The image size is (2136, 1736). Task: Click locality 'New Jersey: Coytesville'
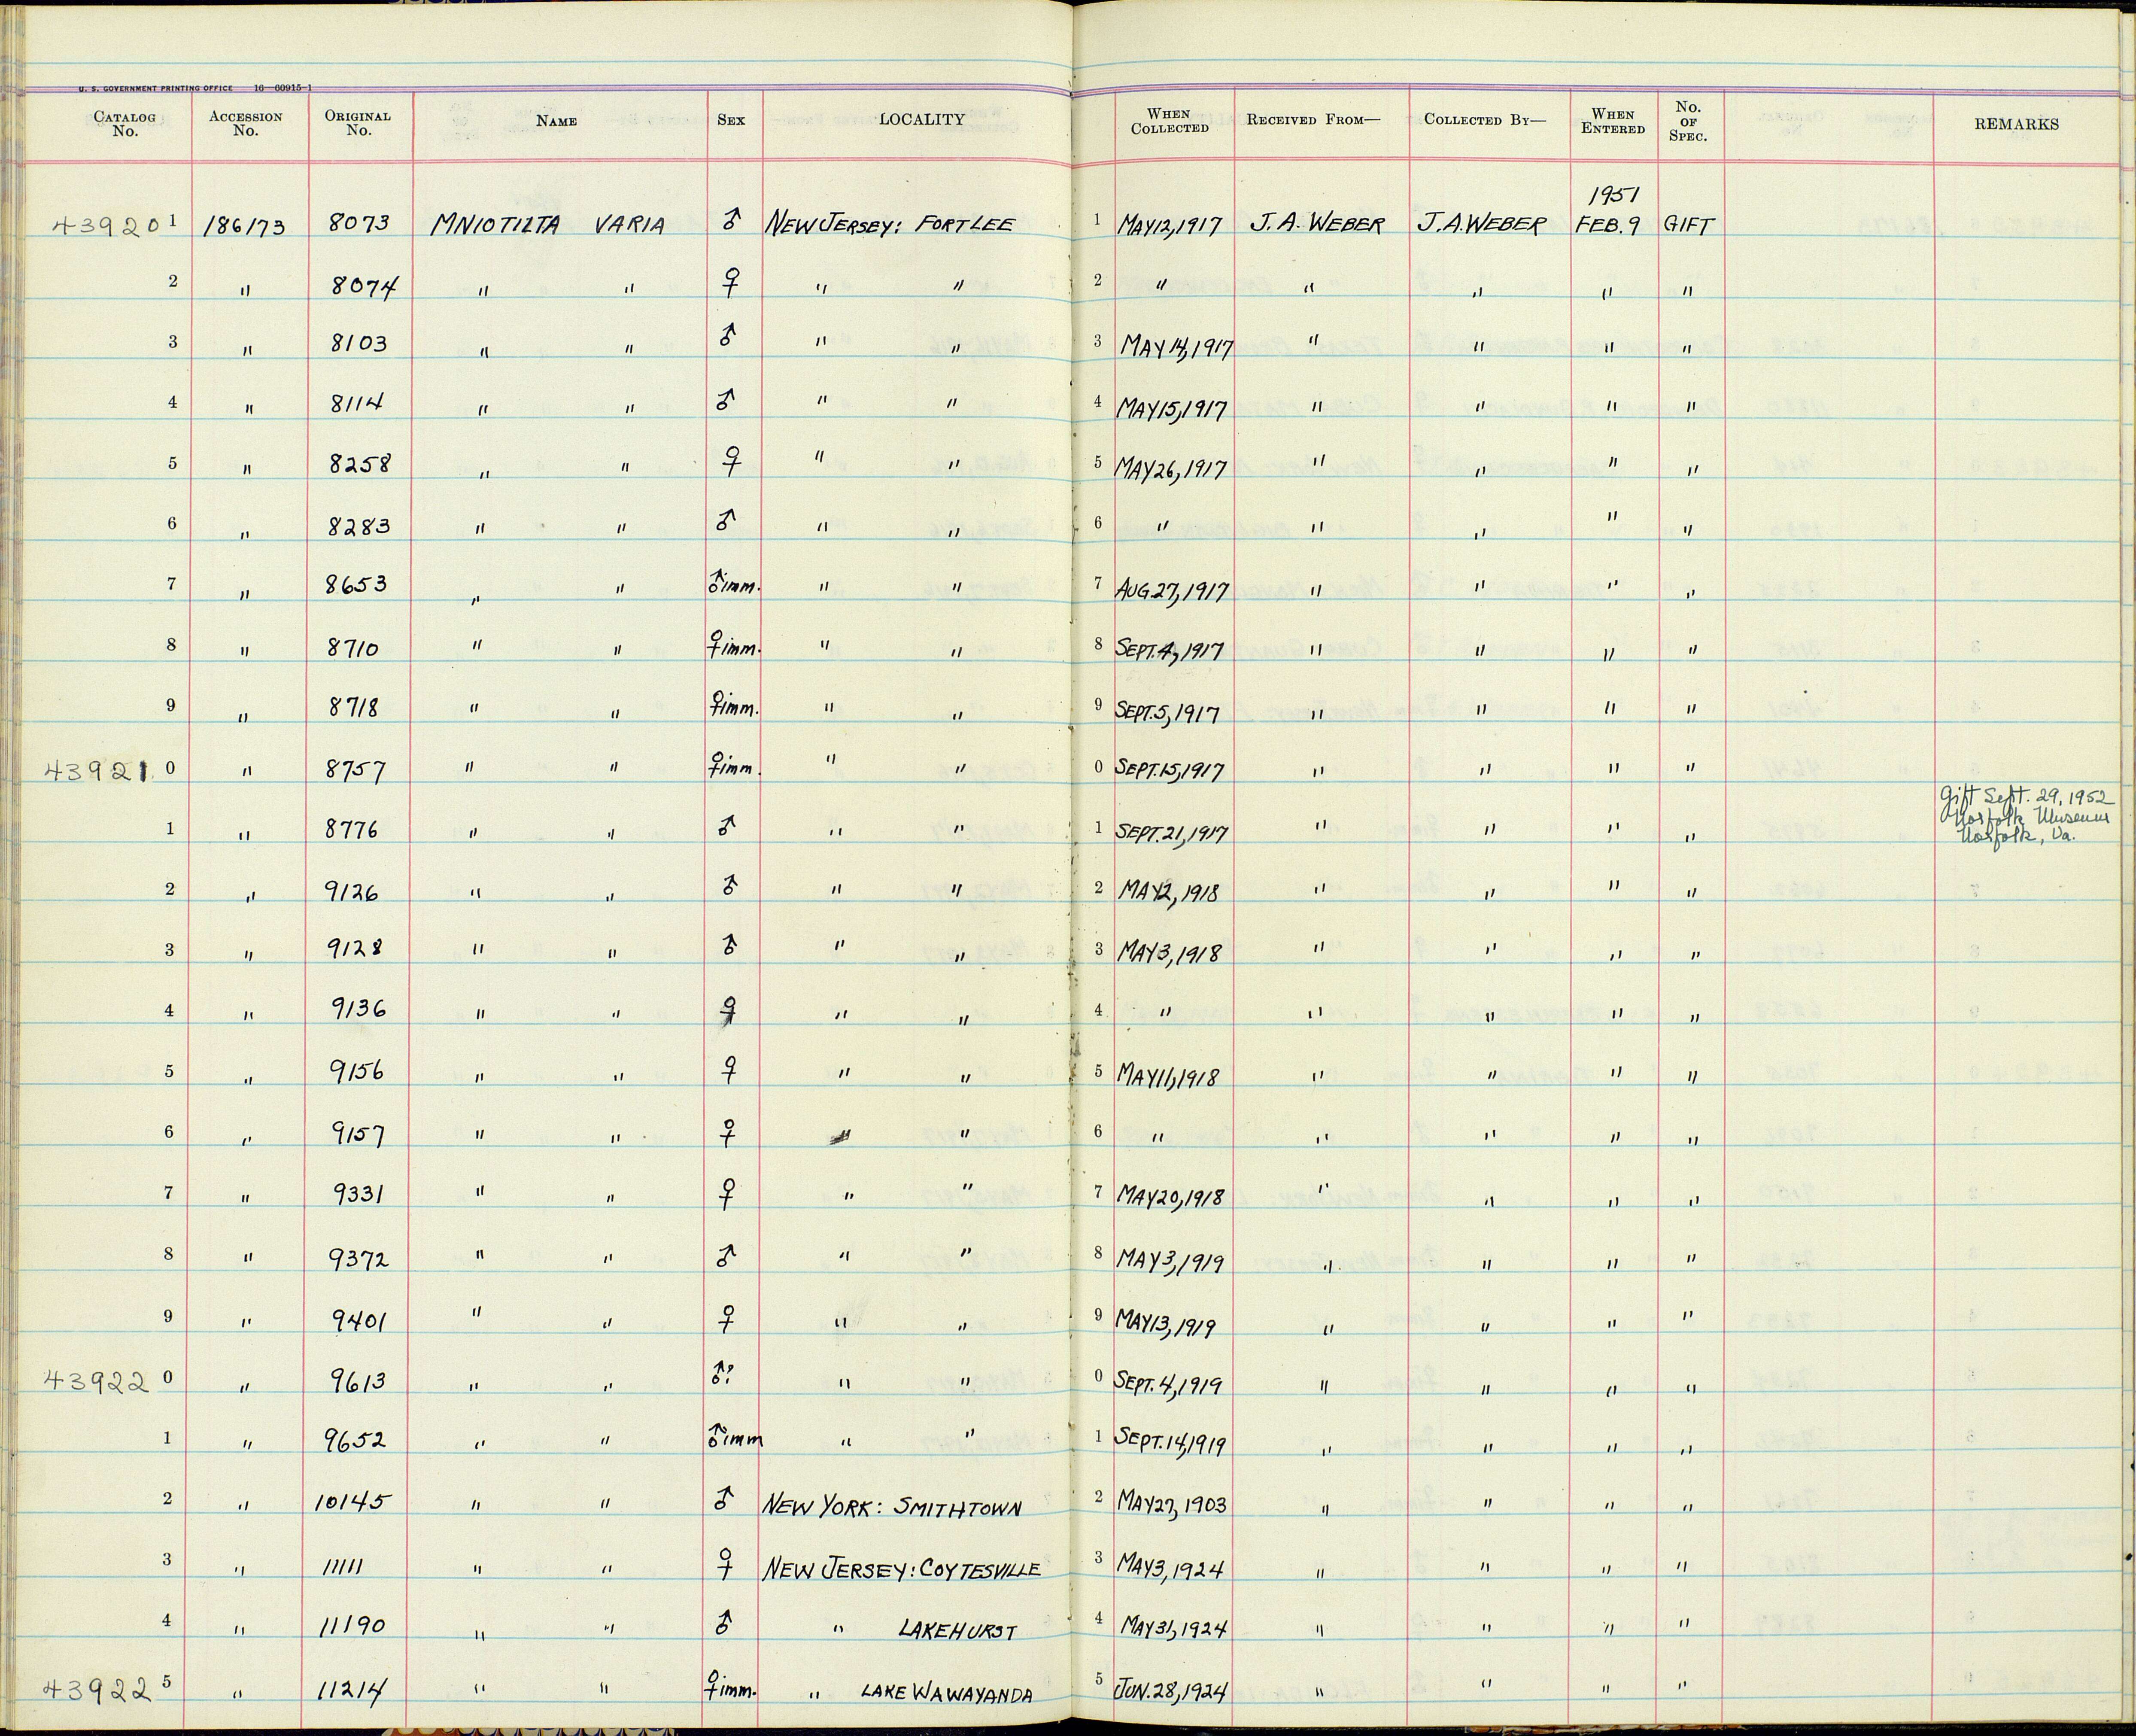(x=902, y=1569)
